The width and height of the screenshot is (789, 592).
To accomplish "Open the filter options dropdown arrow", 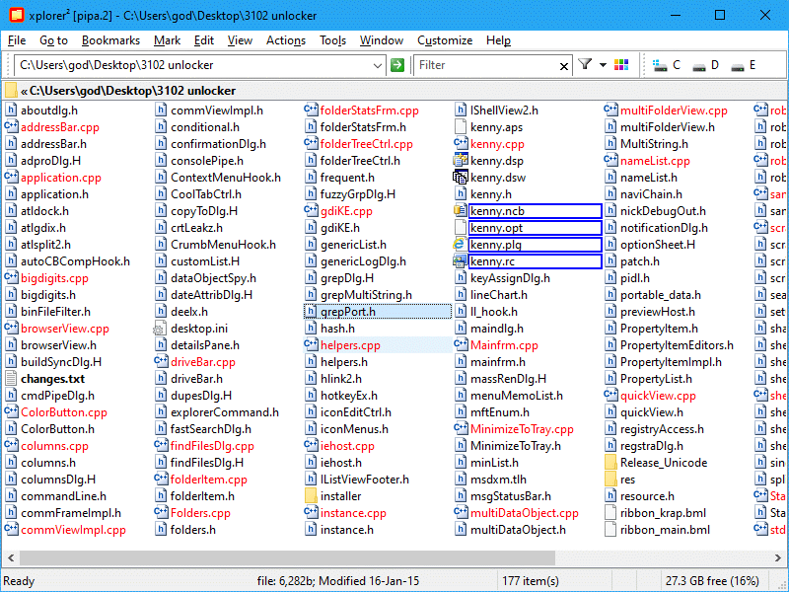I will (x=603, y=65).
